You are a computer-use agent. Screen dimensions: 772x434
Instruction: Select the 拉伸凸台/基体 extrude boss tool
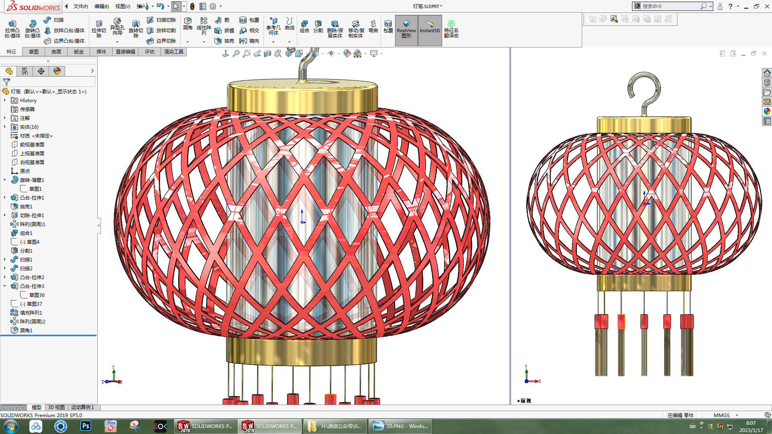pos(12,29)
